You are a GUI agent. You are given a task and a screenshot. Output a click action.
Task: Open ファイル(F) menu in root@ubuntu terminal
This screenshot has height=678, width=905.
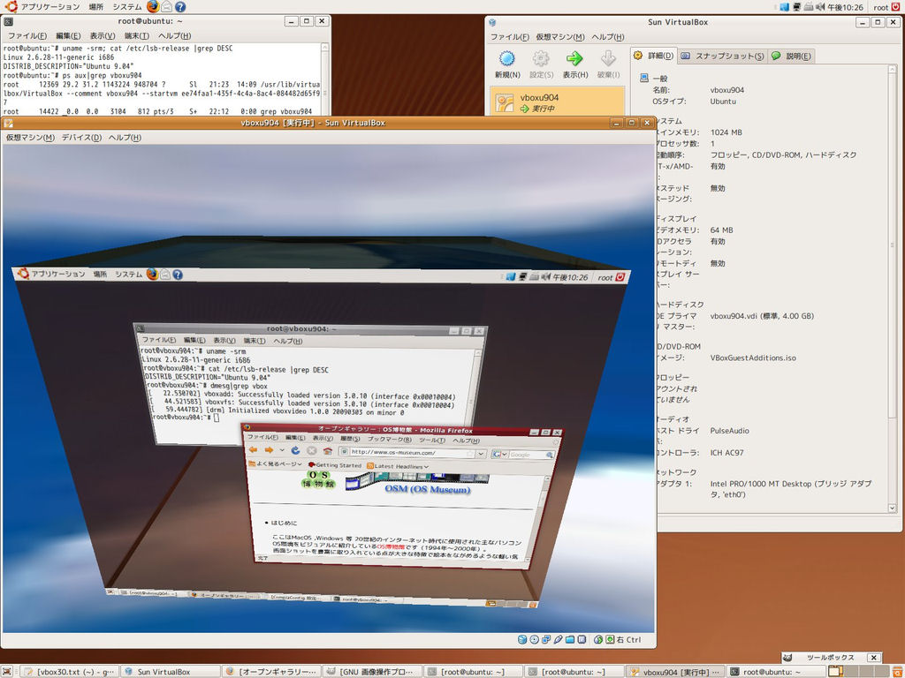tap(27, 35)
